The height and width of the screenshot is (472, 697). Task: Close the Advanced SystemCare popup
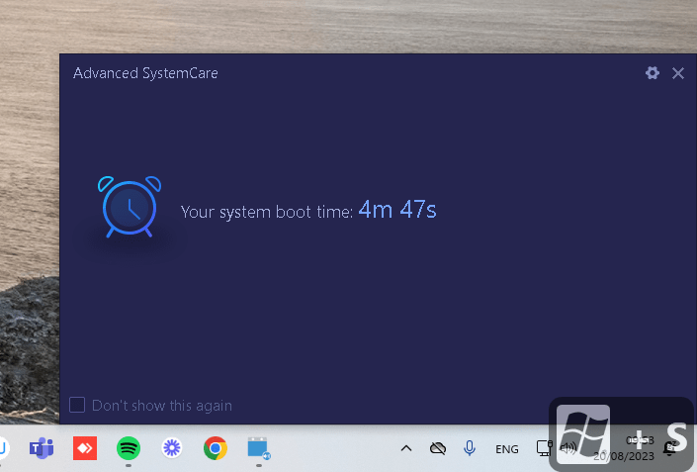click(x=678, y=73)
